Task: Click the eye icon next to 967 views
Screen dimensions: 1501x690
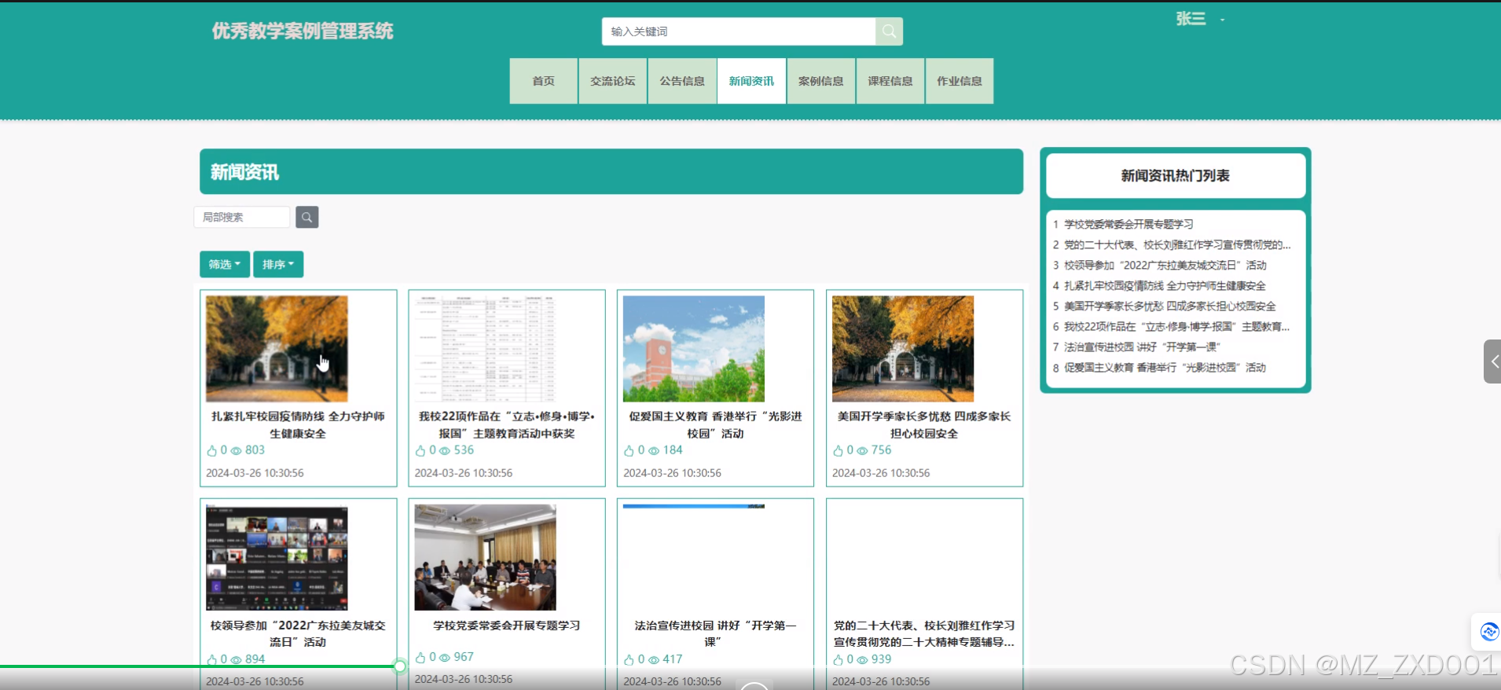Action: click(x=445, y=658)
